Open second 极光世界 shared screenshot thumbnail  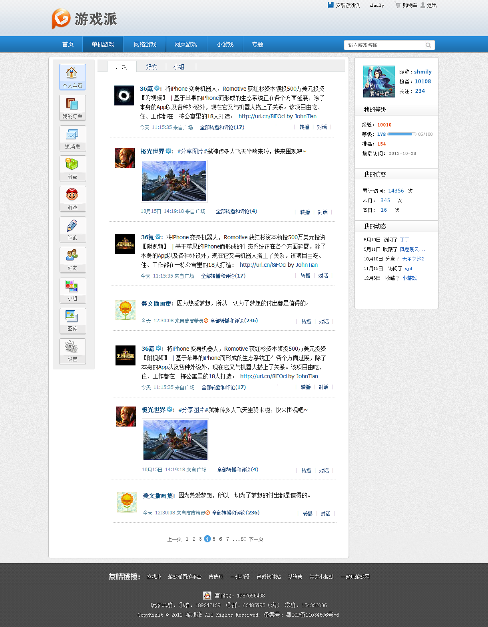point(175,440)
